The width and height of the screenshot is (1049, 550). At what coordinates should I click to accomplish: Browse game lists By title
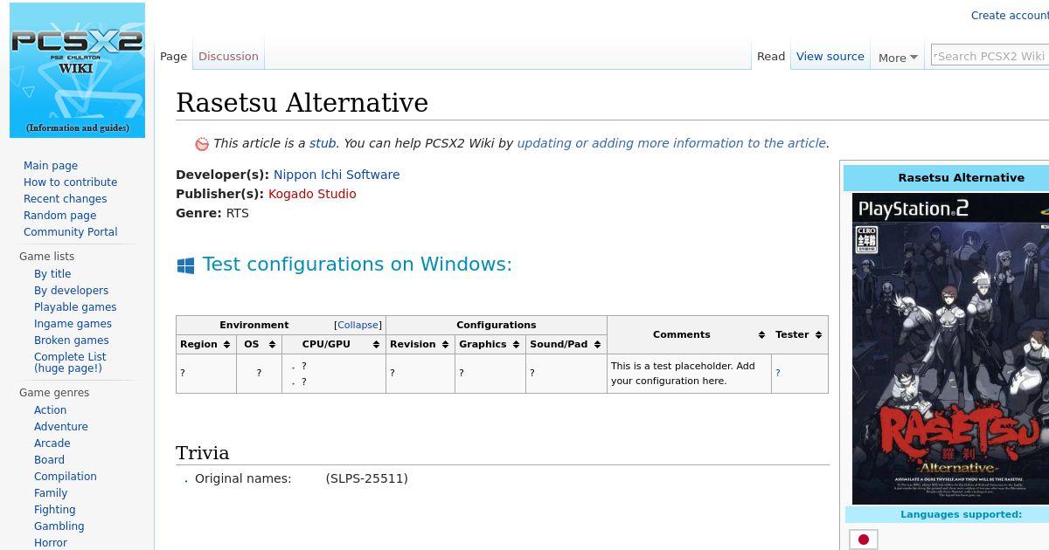point(52,274)
